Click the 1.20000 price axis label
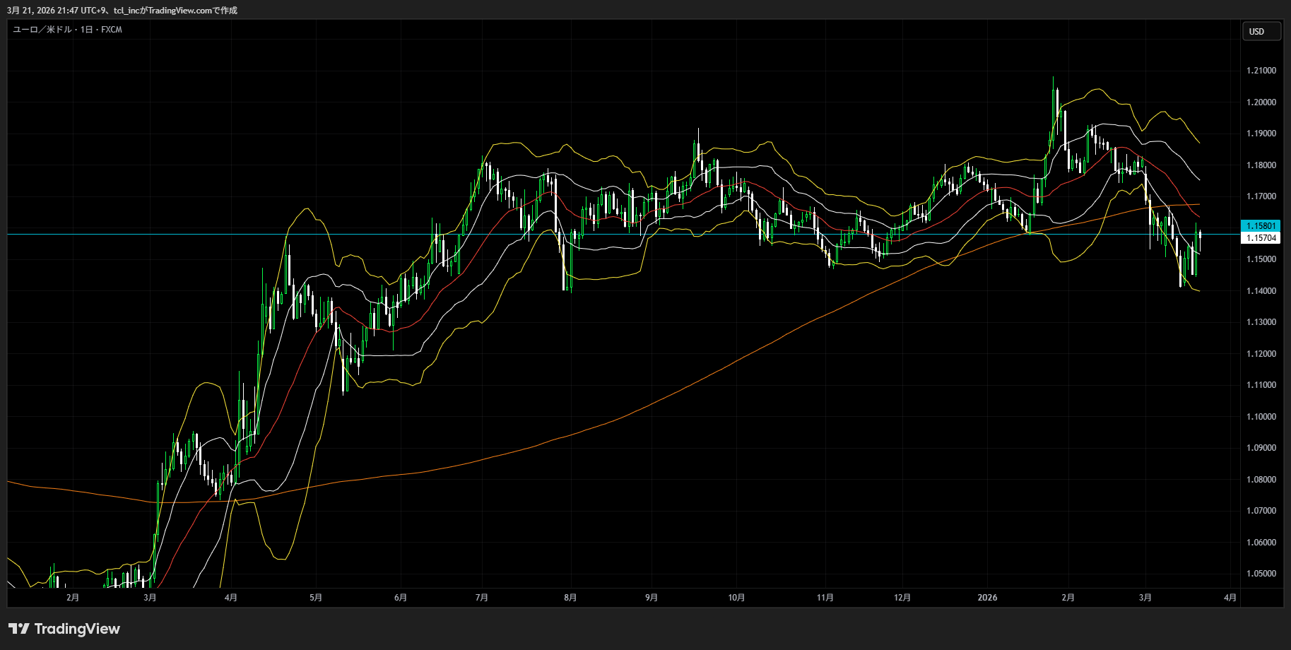This screenshot has height=650, width=1291. point(1261,102)
